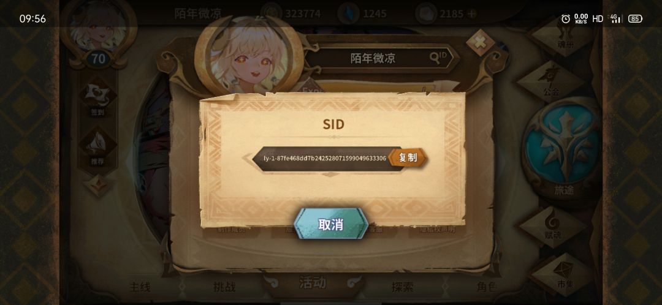Image resolution: width=662 pixels, height=305 pixels.
Task: Expand the left sidebar down arrow
Action: tap(98, 185)
